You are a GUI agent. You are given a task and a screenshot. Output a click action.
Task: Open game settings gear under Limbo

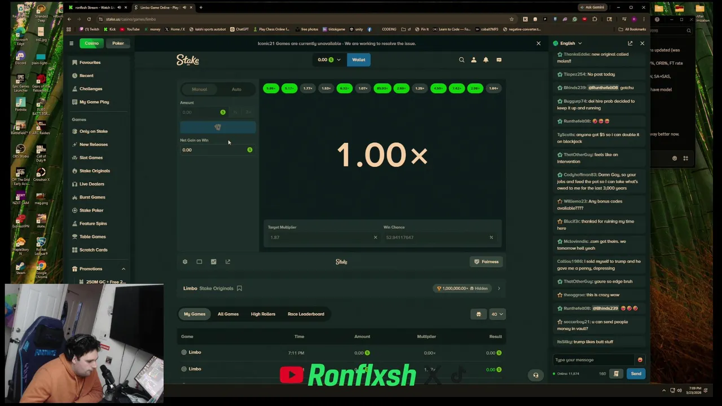[185, 262]
